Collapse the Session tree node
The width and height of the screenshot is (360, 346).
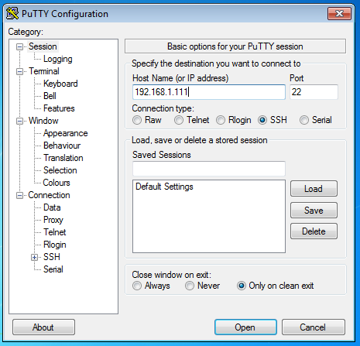point(19,46)
